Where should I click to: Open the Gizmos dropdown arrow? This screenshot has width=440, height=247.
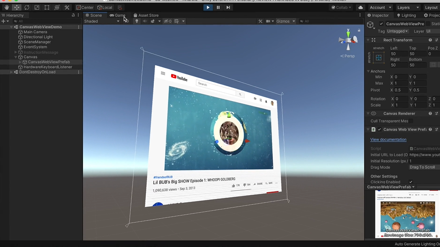294,21
